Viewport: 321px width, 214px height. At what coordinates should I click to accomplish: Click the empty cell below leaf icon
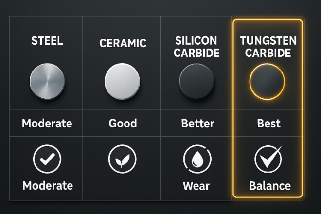point(122,186)
